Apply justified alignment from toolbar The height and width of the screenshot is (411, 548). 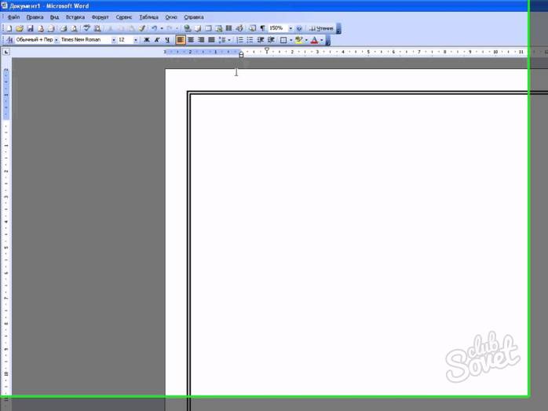(x=211, y=40)
